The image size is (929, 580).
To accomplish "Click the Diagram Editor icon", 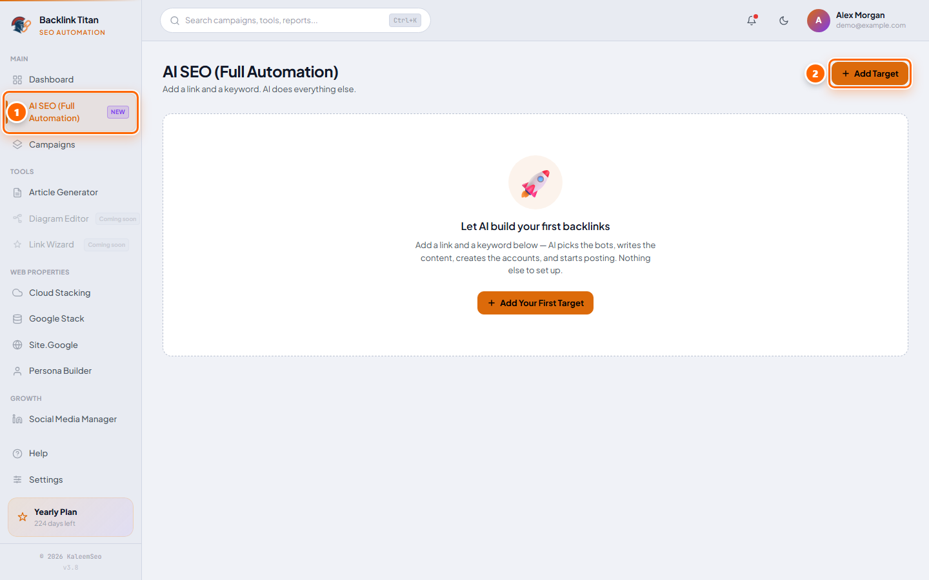I will (17, 218).
